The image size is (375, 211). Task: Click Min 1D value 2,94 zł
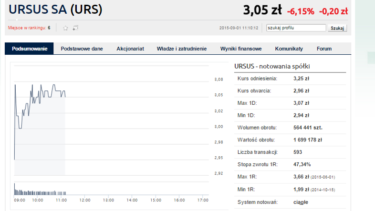tap(301, 116)
